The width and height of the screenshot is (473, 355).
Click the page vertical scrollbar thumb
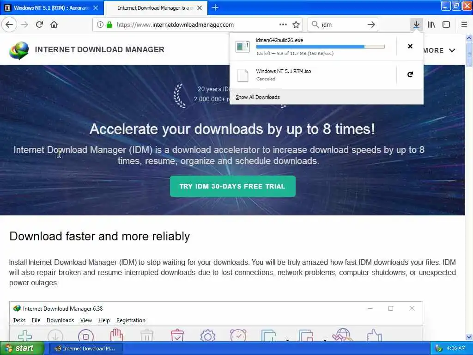click(x=469, y=55)
